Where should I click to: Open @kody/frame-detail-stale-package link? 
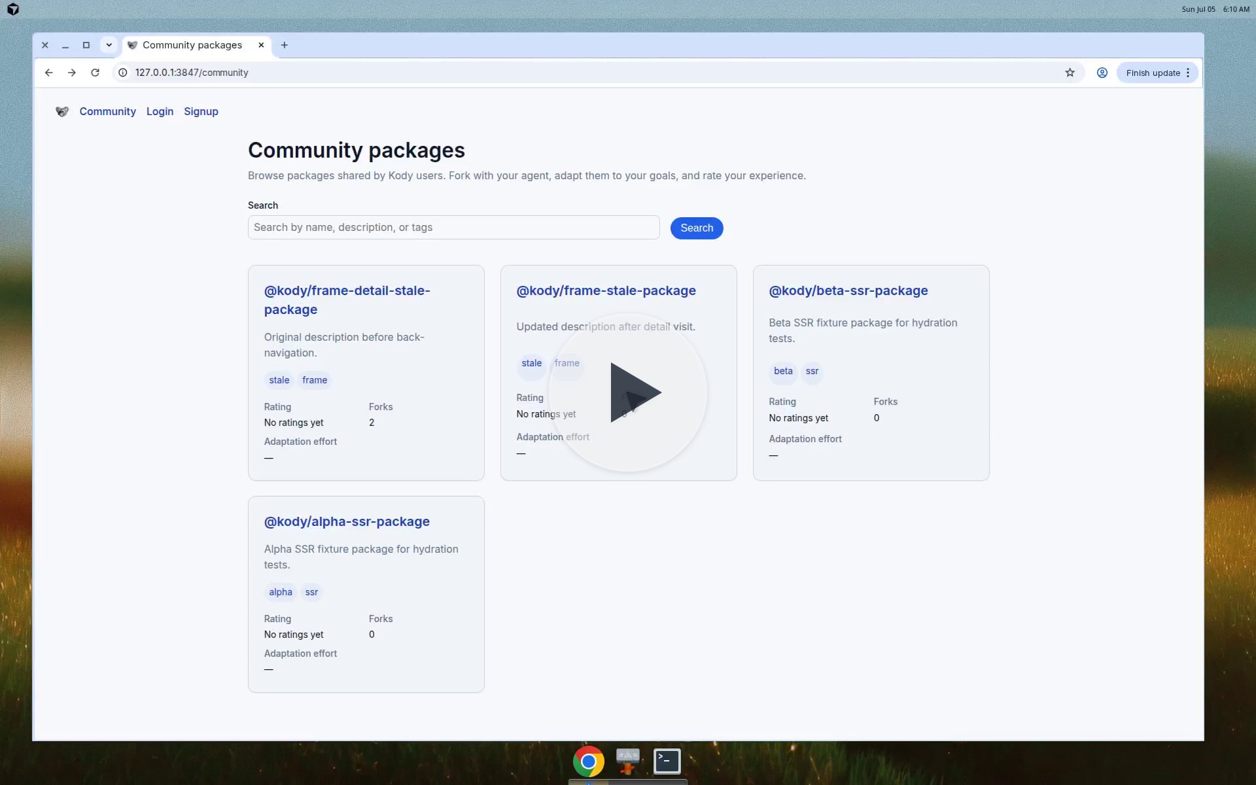(x=347, y=300)
